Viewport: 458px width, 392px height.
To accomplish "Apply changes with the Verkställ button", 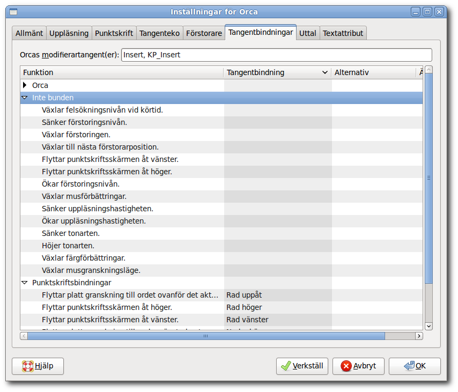I will click(302, 366).
